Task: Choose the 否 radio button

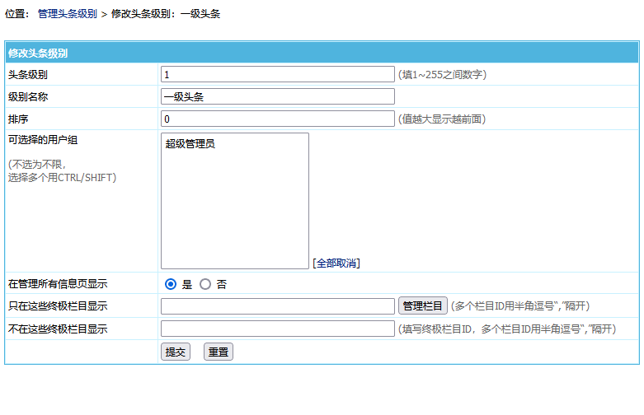Action: click(x=205, y=284)
